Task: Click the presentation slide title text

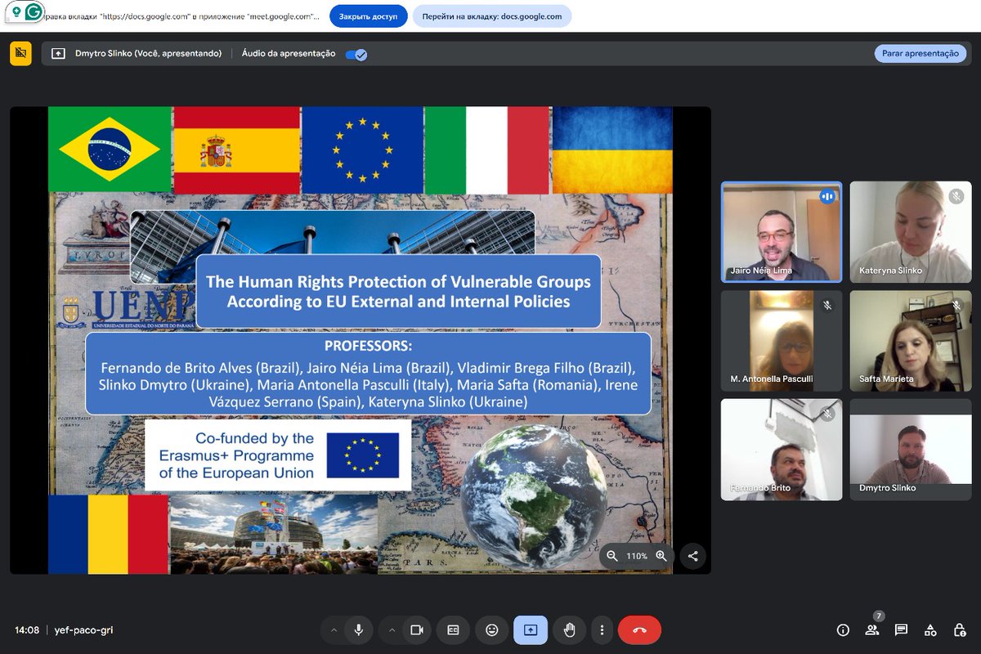Action: point(398,291)
